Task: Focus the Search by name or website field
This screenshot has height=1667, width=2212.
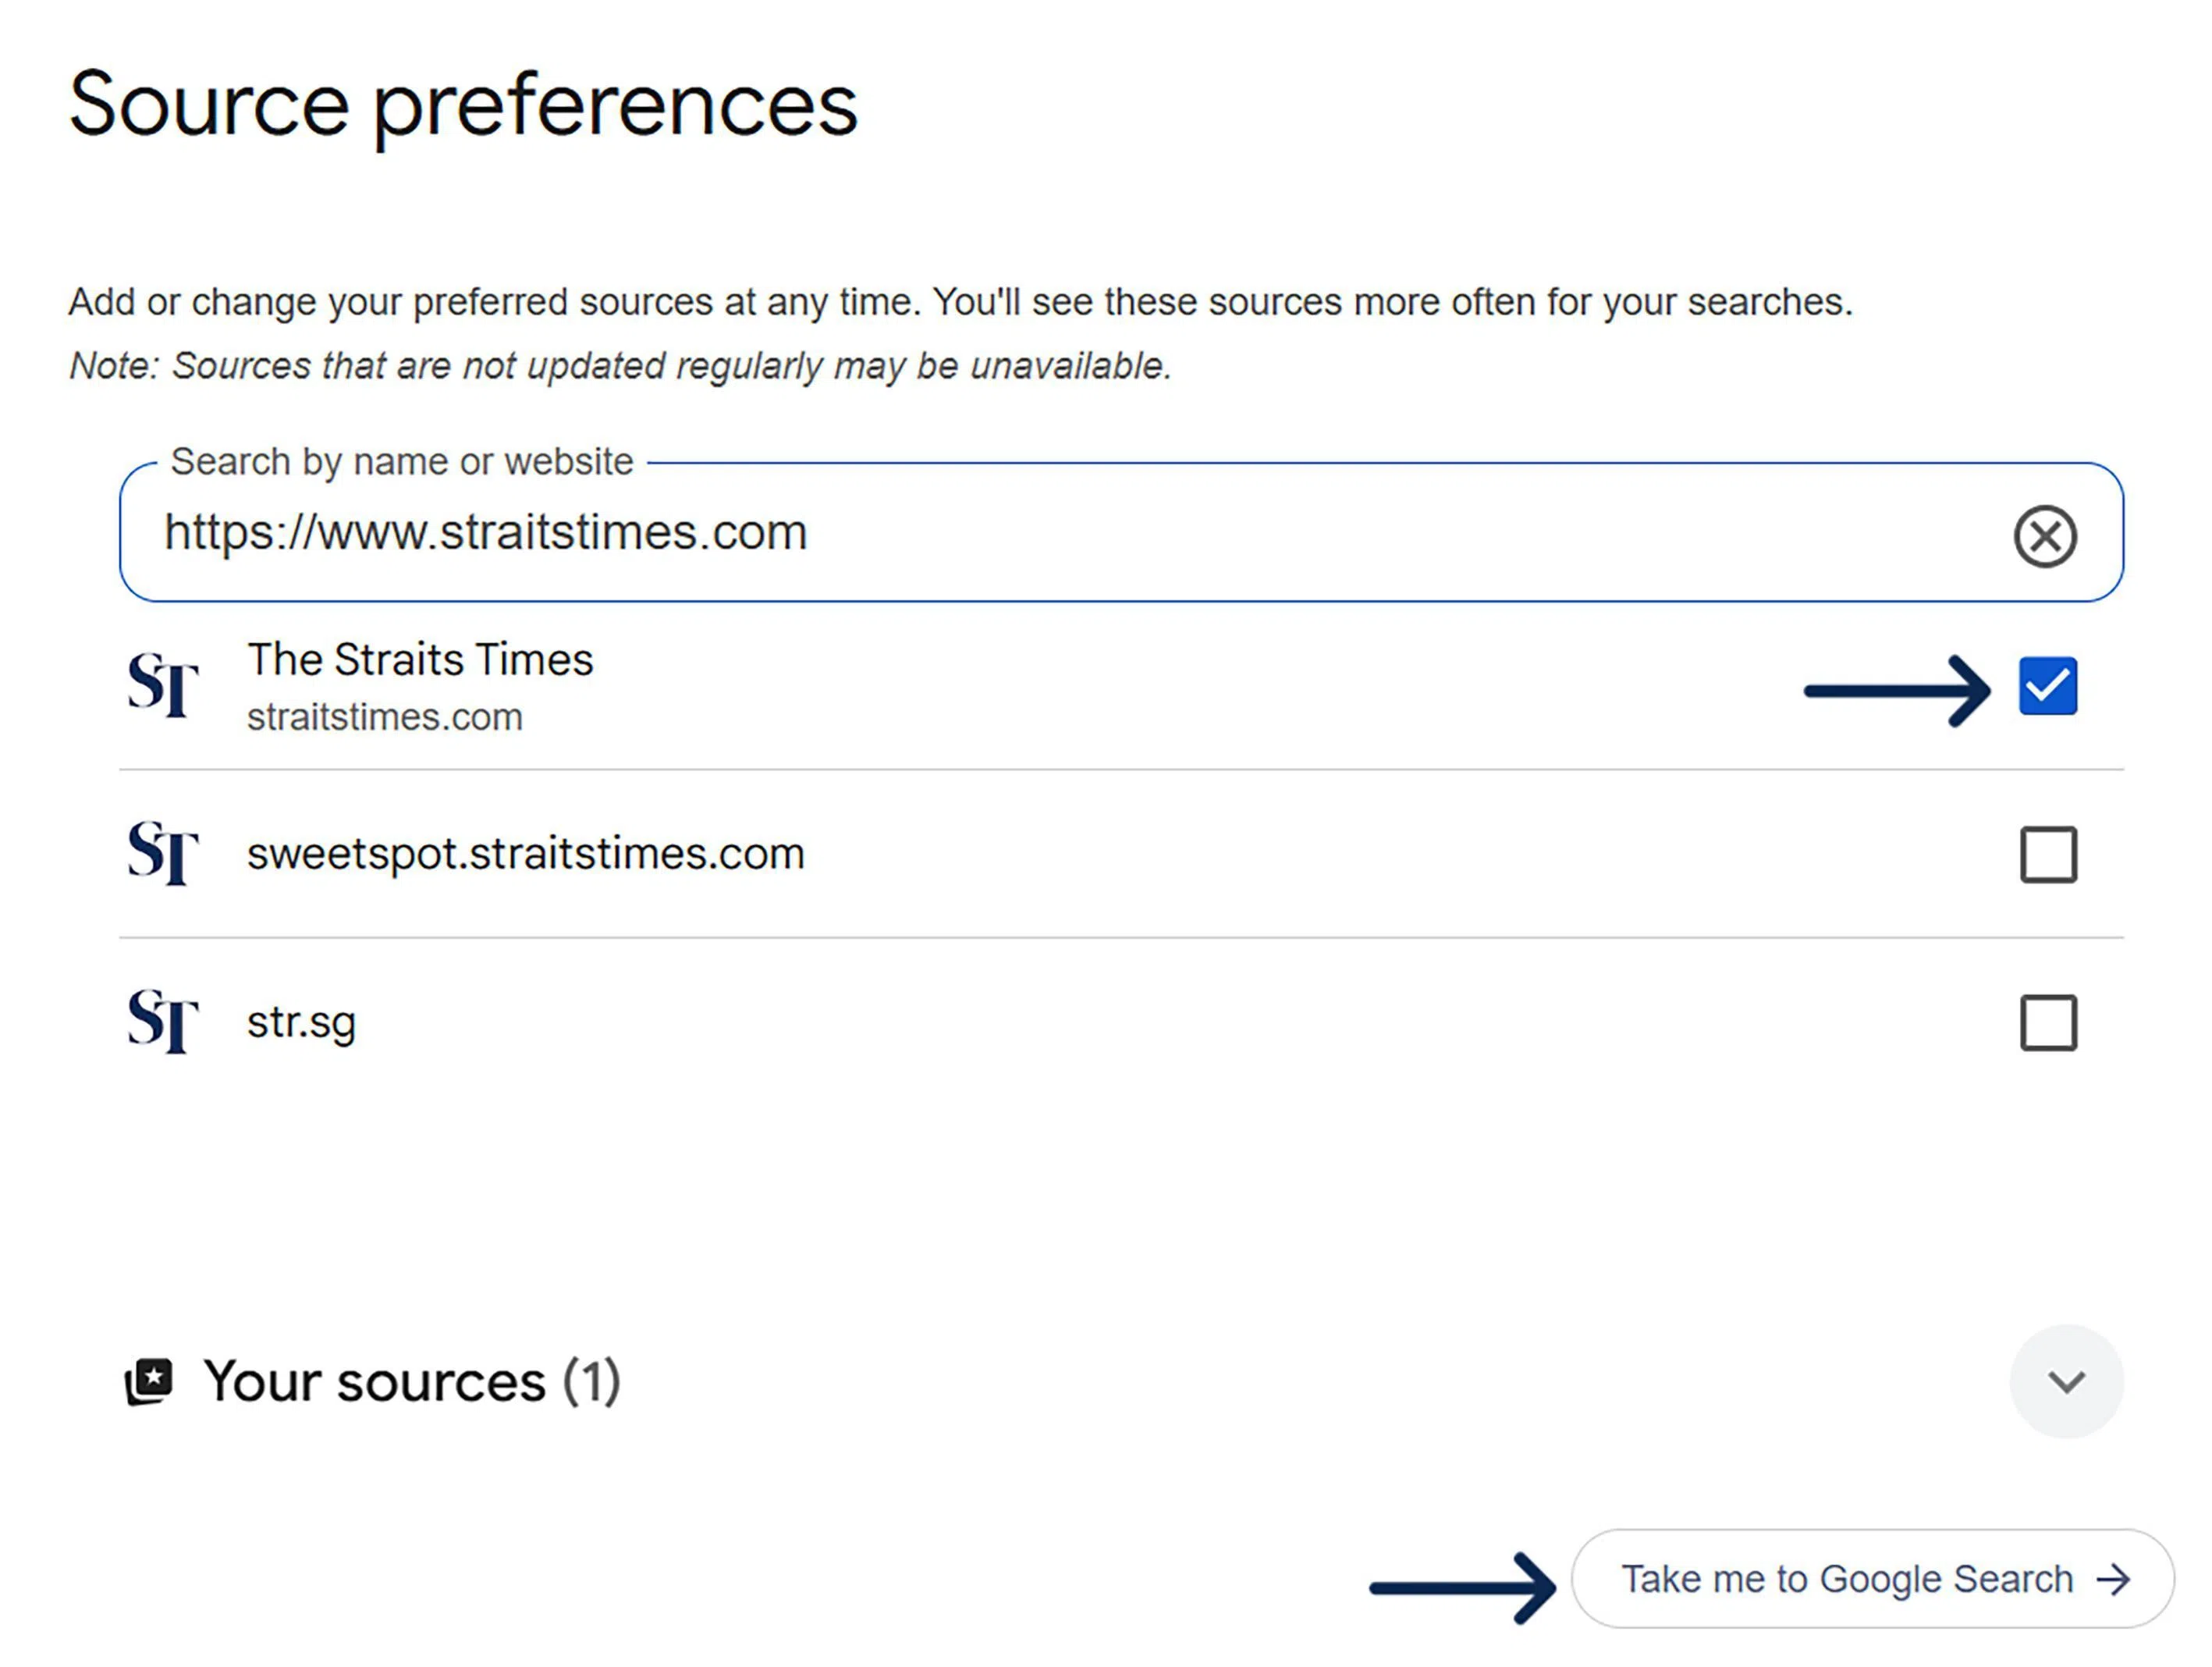Action: click(1000, 533)
